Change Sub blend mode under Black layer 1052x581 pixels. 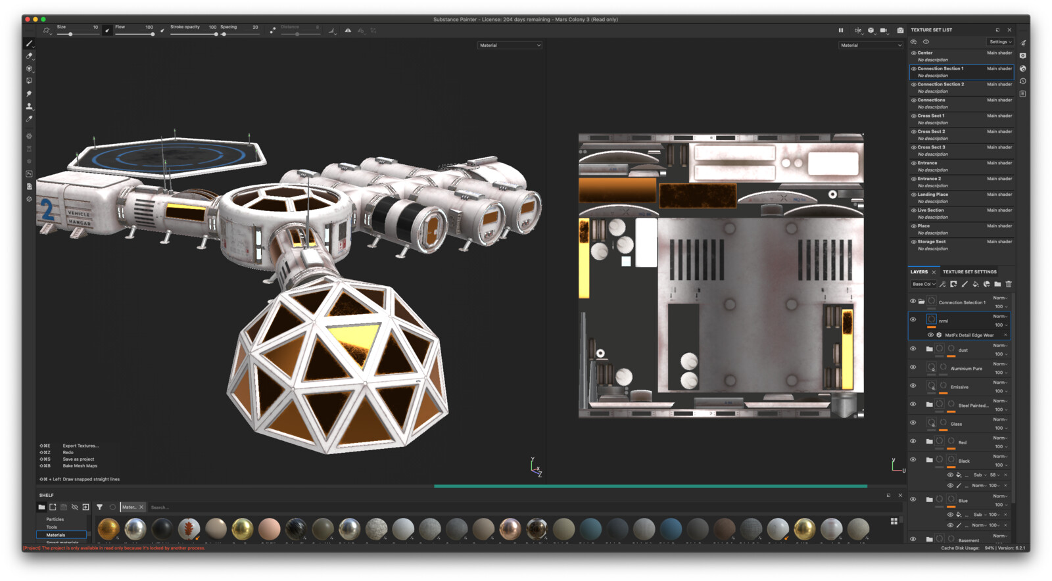click(979, 475)
